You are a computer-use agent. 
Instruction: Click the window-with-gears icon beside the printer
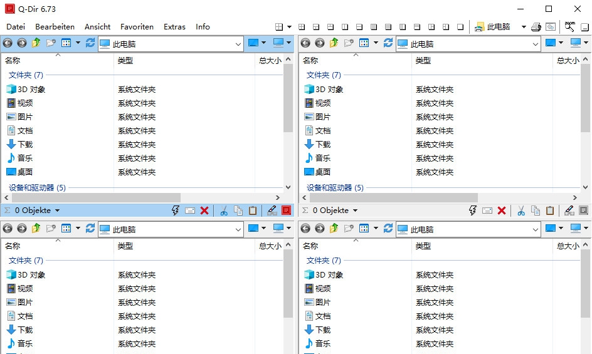click(551, 27)
